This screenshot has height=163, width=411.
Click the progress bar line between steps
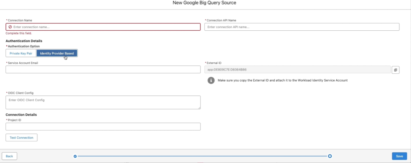click(x=202, y=156)
